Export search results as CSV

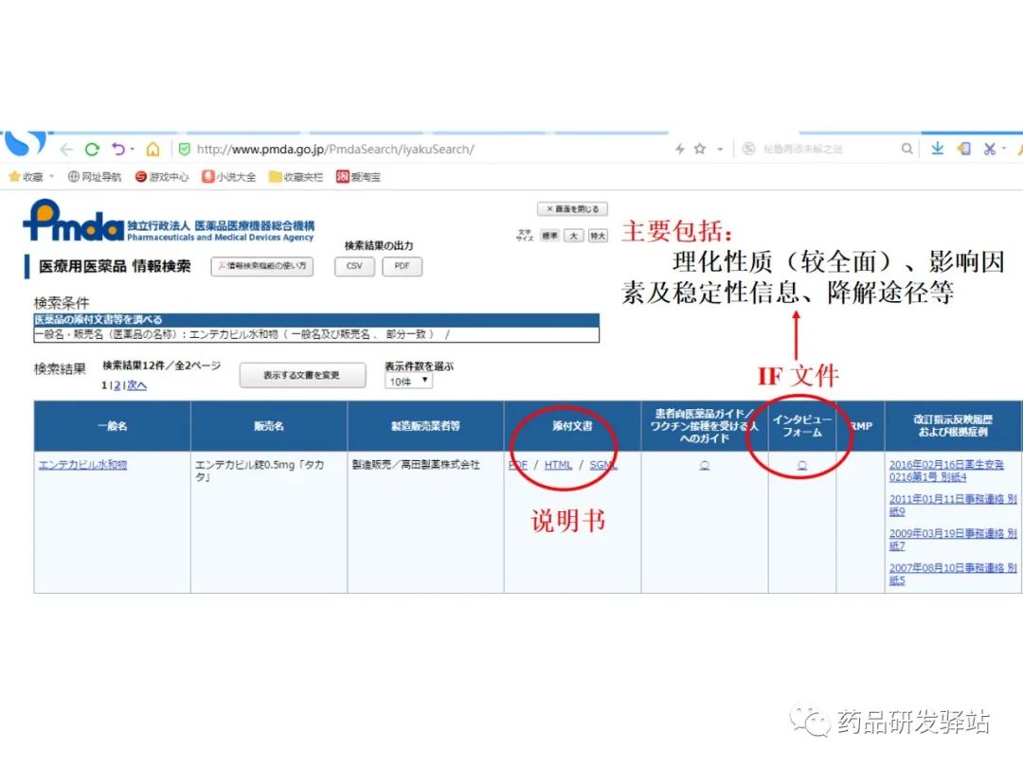coord(354,266)
